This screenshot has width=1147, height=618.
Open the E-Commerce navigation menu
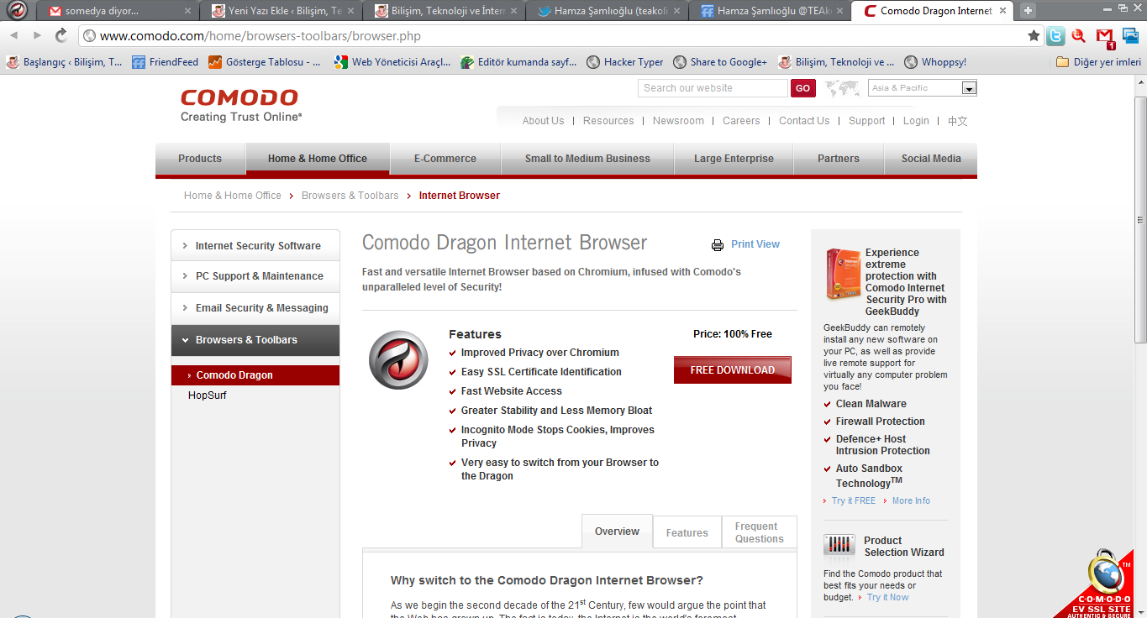tap(445, 159)
